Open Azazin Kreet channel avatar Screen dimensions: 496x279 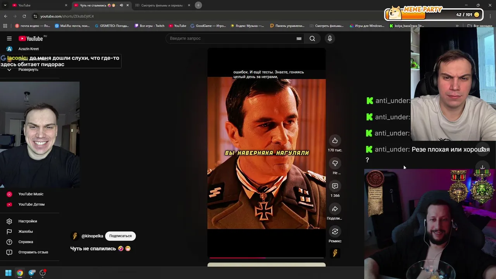tap(9, 49)
